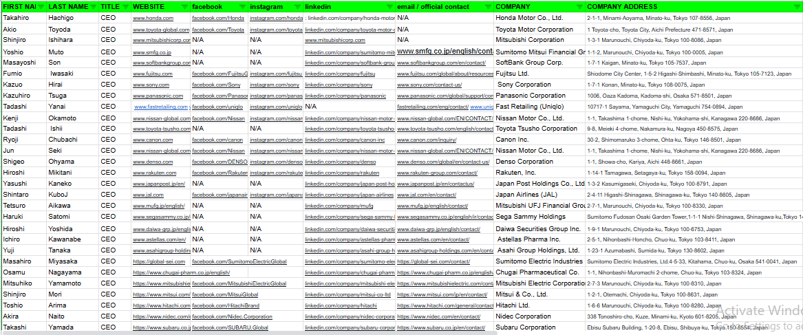Open the linkedin.com/company/hitachi link
Image resolution: width=803 pixels, height=335 pixels.
point(341,306)
